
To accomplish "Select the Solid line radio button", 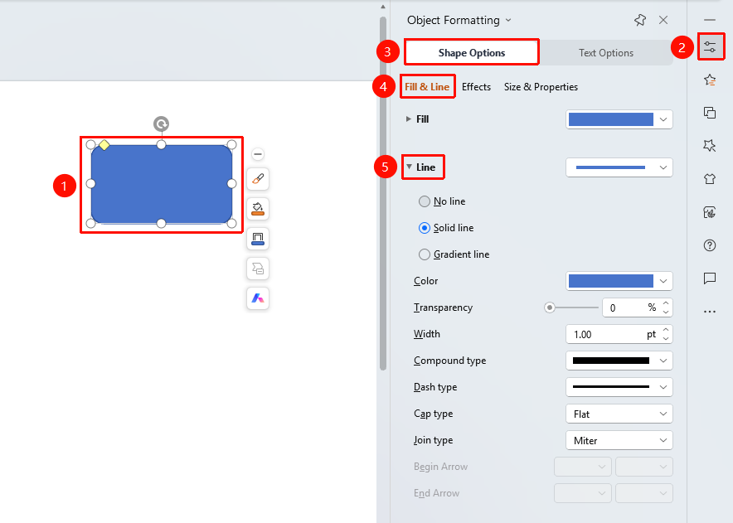I will 424,228.
